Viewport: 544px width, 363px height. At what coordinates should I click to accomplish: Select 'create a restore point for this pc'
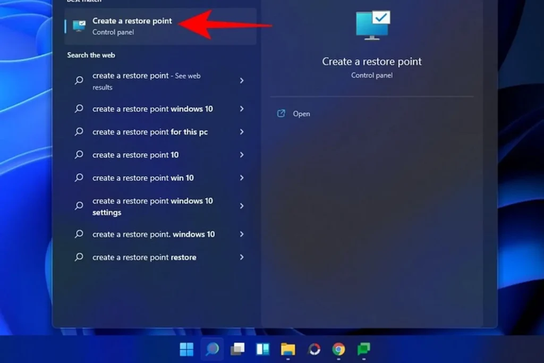click(x=160, y=132)
